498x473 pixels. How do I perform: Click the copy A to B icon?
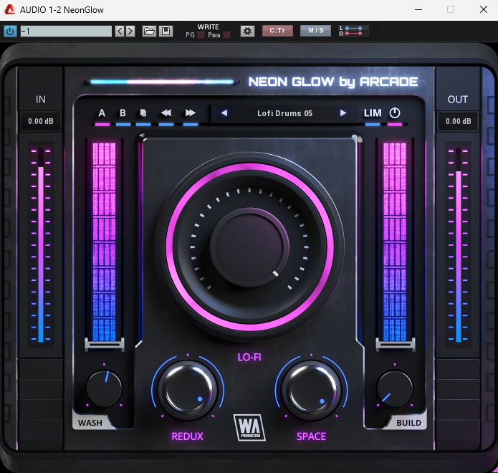[x=143, y=113]
